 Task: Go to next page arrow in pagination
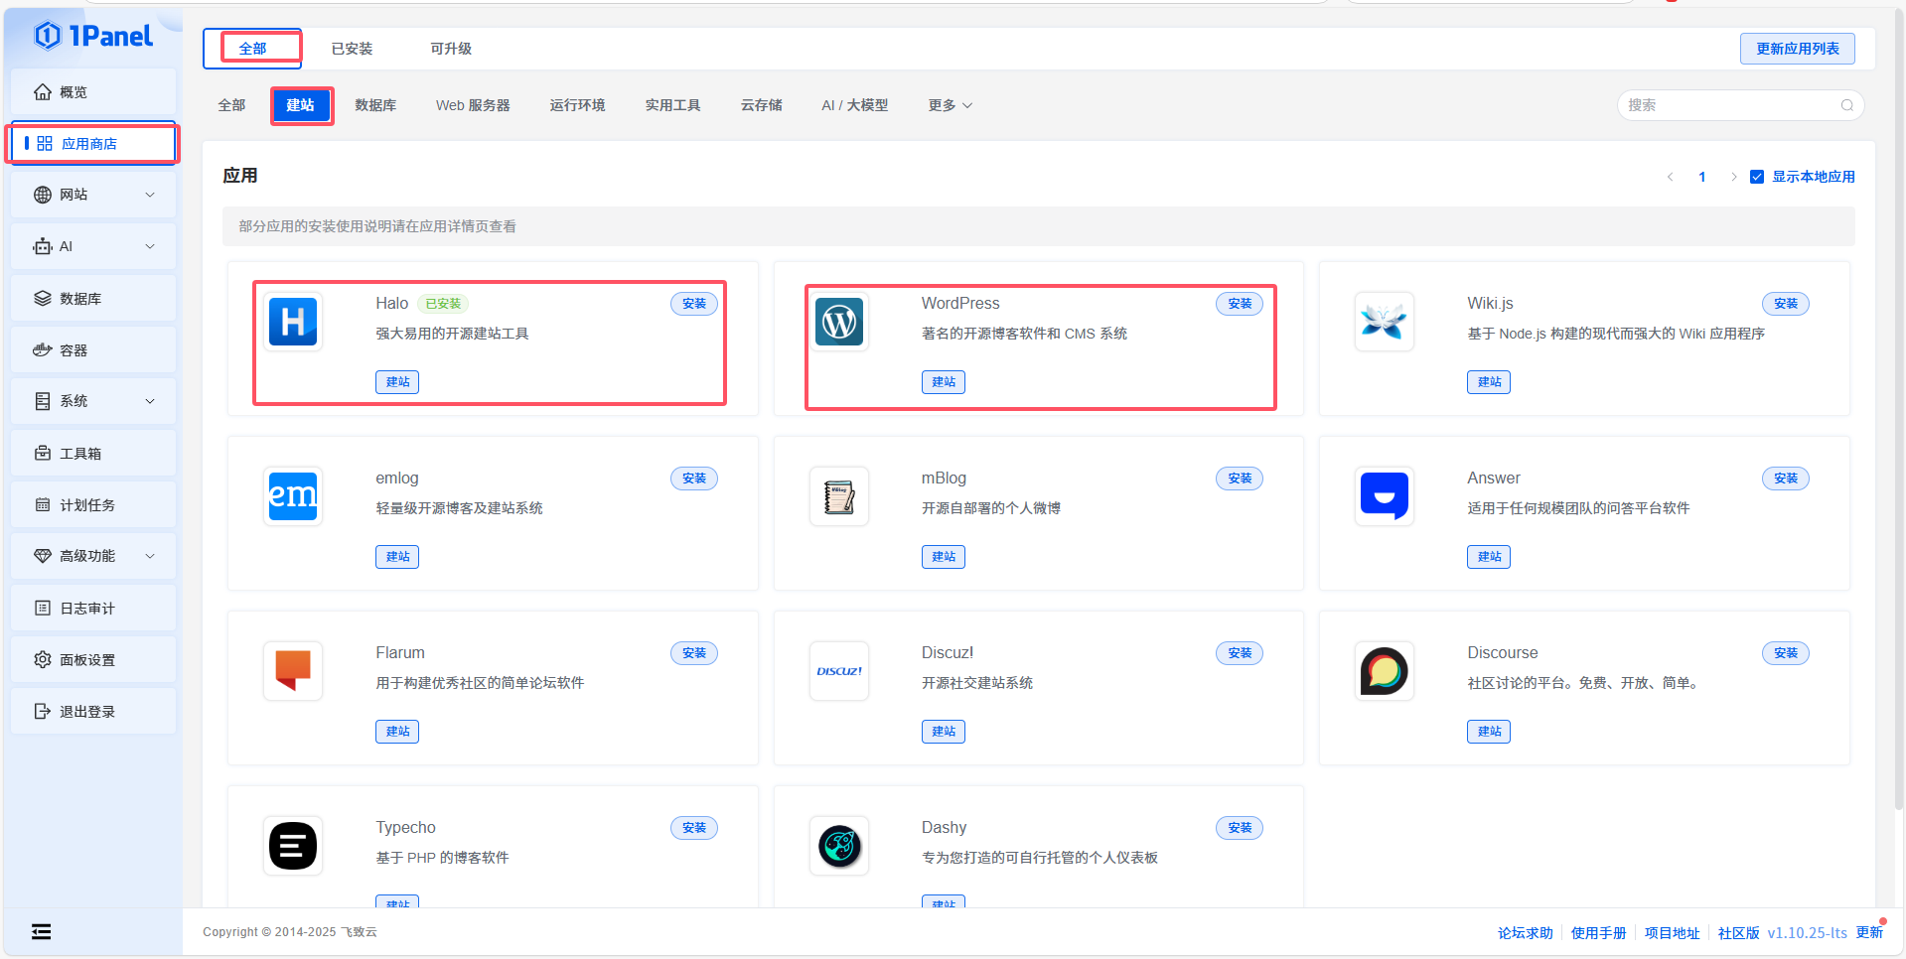coord(1734,177)
